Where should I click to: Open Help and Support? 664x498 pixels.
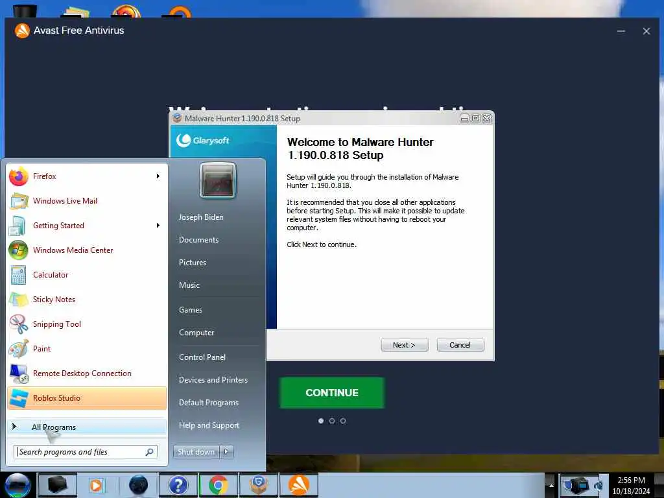[209, 425]
